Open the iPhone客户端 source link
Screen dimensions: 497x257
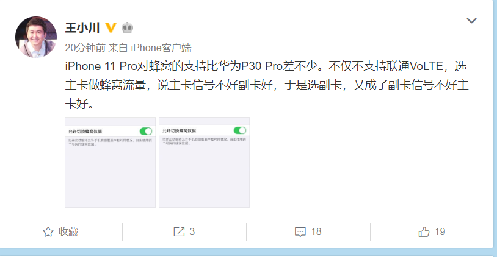161,48
